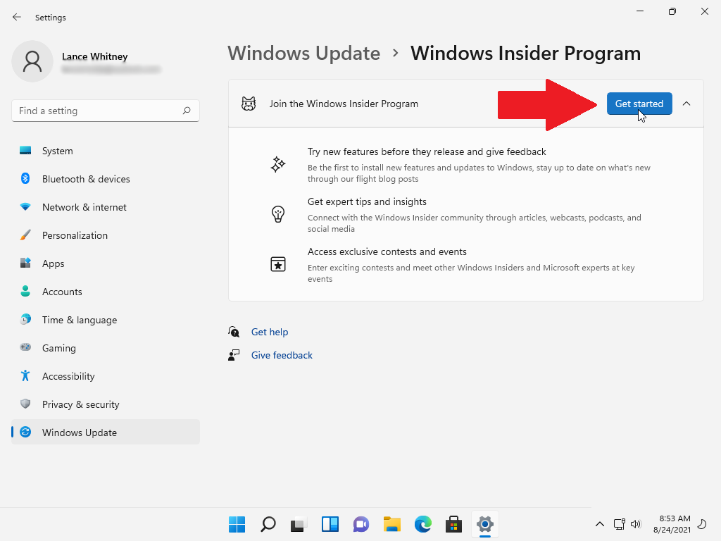
Task: Click the Lance Whitney account name
Action: [x=95, y=56]
